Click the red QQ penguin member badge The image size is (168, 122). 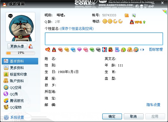(x=54, y=50)
